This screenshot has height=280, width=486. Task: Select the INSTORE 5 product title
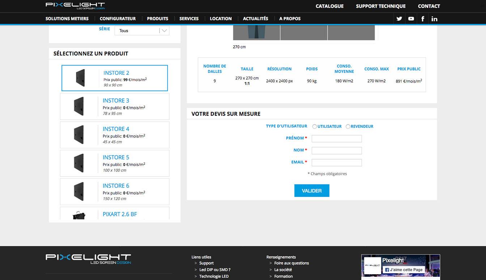point(116,157)
